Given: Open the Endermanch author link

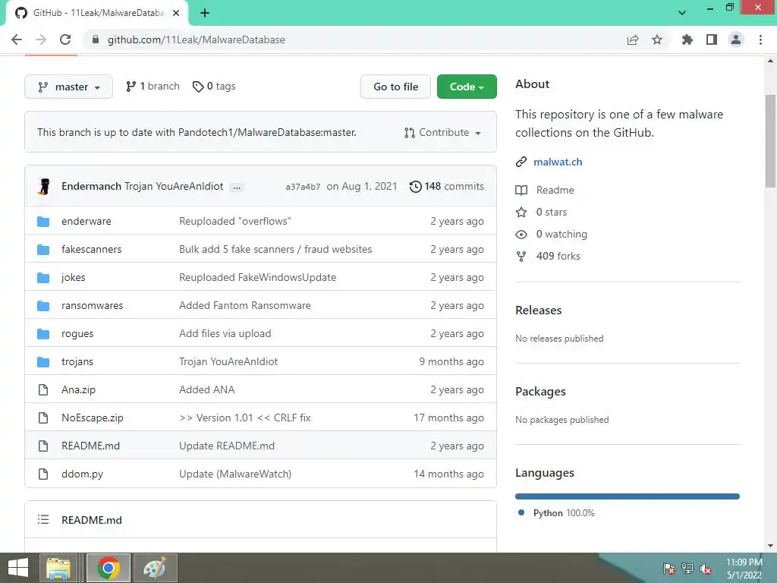Looking at the screenshot, I should pos(91,187).
